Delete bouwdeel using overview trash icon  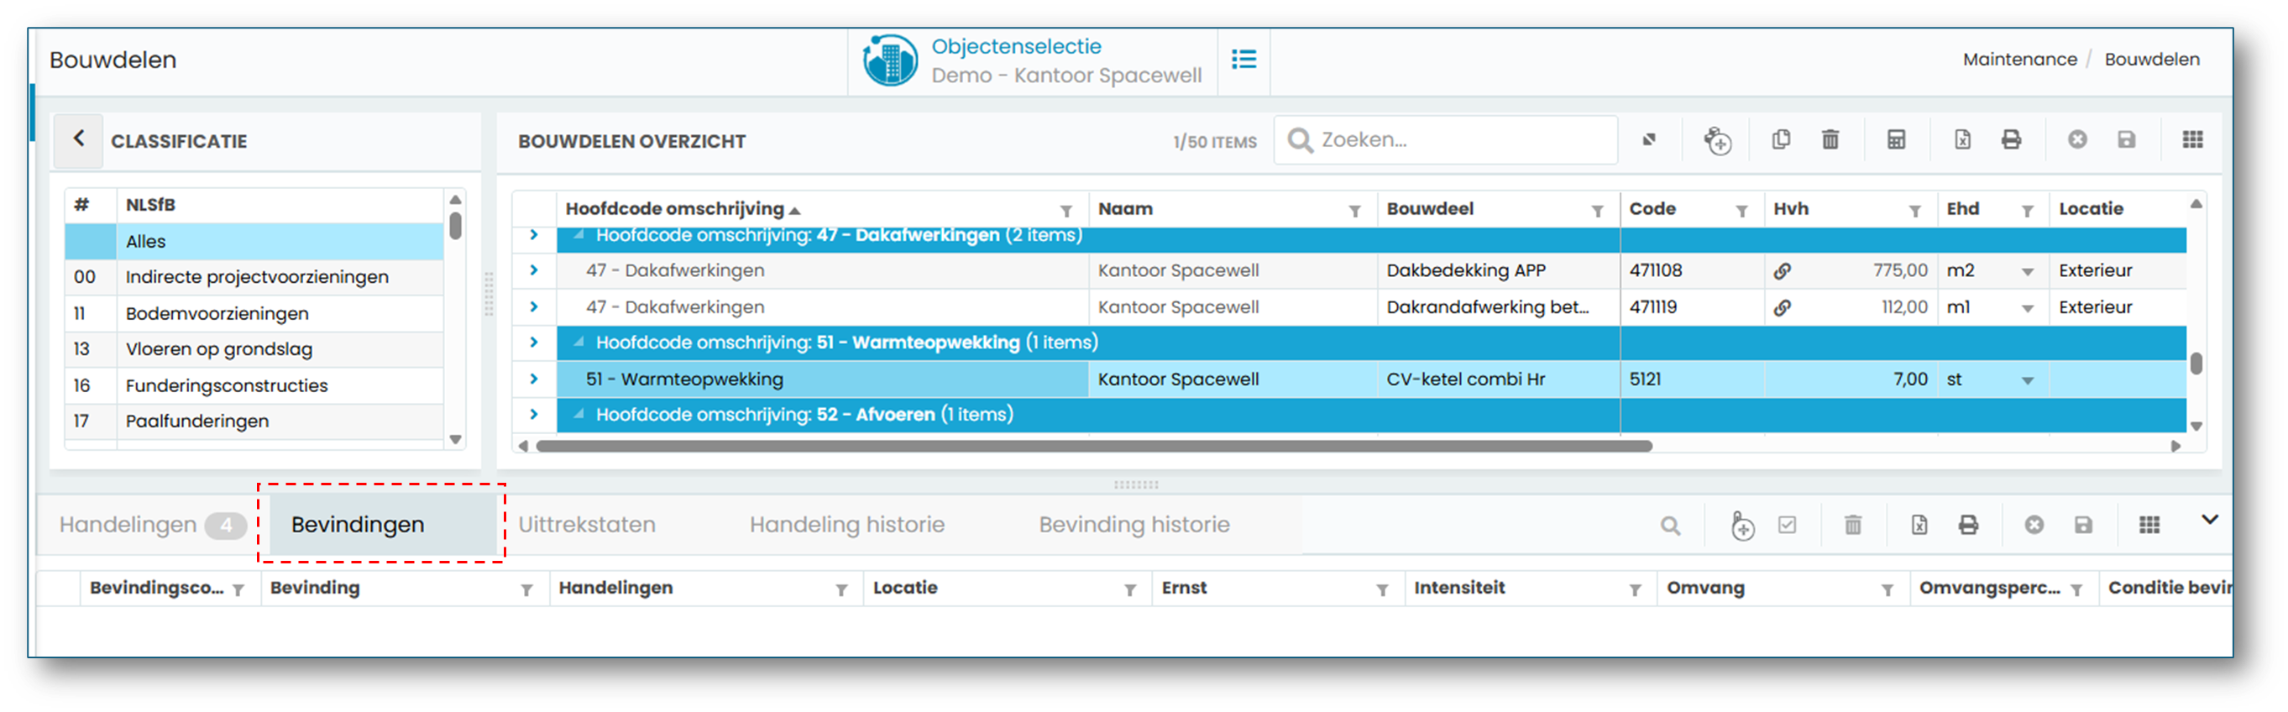(x=1830, y=139)
